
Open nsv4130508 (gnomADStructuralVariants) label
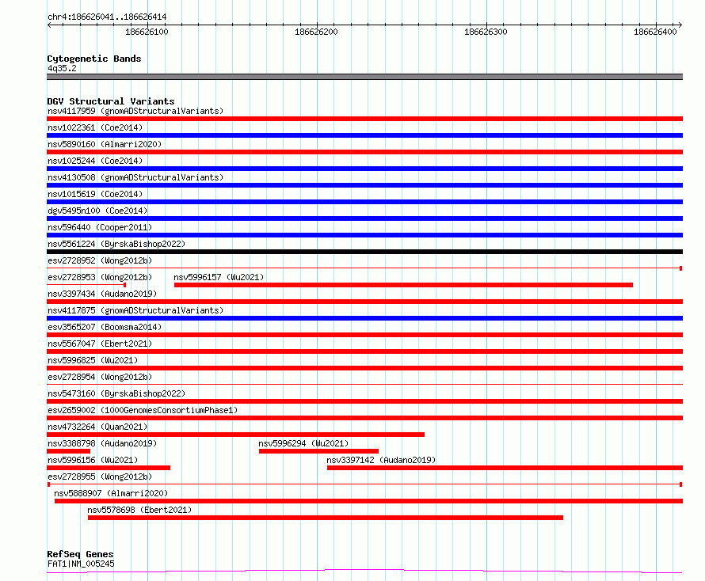[135, 177]
